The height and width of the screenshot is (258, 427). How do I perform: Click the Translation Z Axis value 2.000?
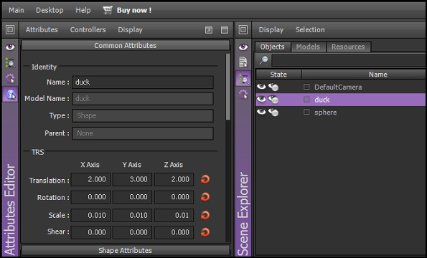pyautogui.click(x=174, y=179)
